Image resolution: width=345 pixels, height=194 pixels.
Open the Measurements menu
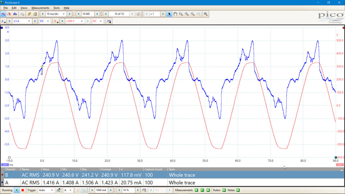tap(40, 8)
